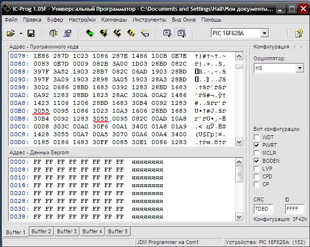Click the Save File floppy disk icon
310x247 pixels.
point(30,33)
